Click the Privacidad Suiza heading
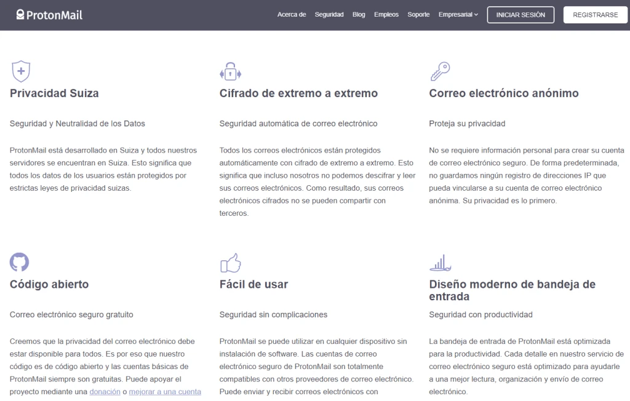 pyautogui.click(x=54, y=93)
